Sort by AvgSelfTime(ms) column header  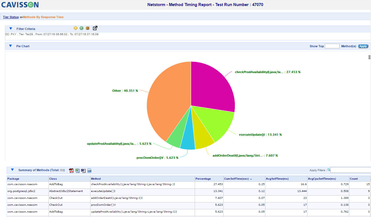(x=286, y=179)
